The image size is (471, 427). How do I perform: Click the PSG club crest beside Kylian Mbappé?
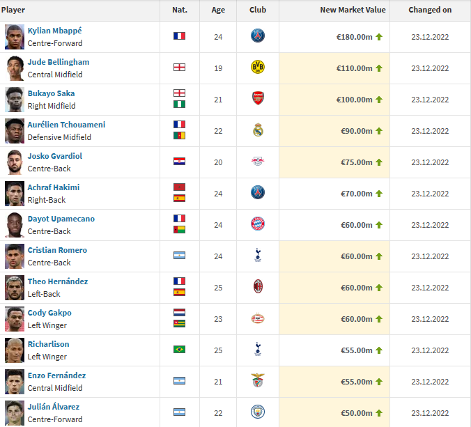[258, 37]
